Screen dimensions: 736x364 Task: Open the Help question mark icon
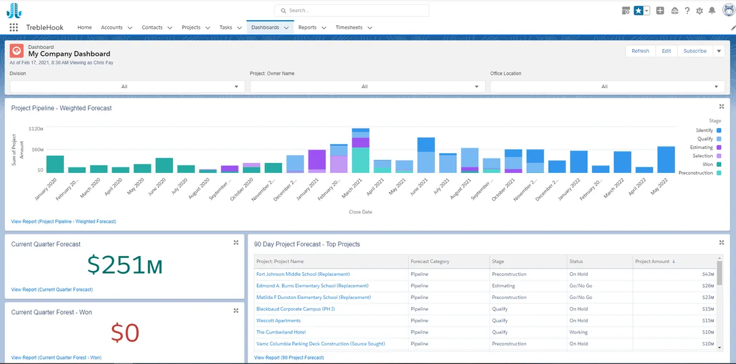tap(688, 10)
